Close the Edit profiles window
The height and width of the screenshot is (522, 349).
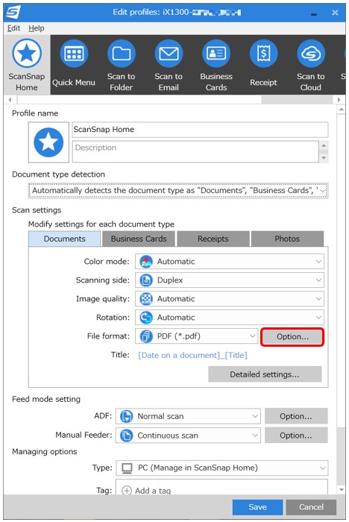(335, 13)
